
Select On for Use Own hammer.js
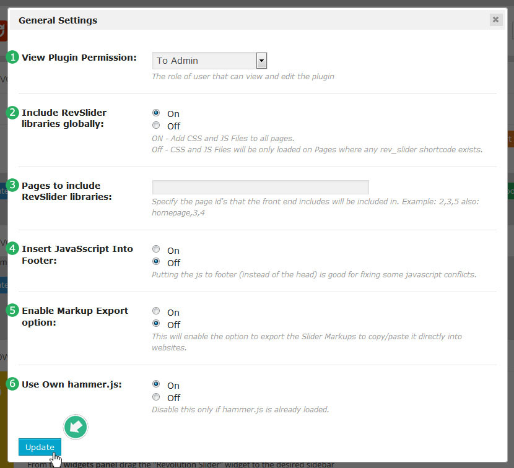point(156,384)
